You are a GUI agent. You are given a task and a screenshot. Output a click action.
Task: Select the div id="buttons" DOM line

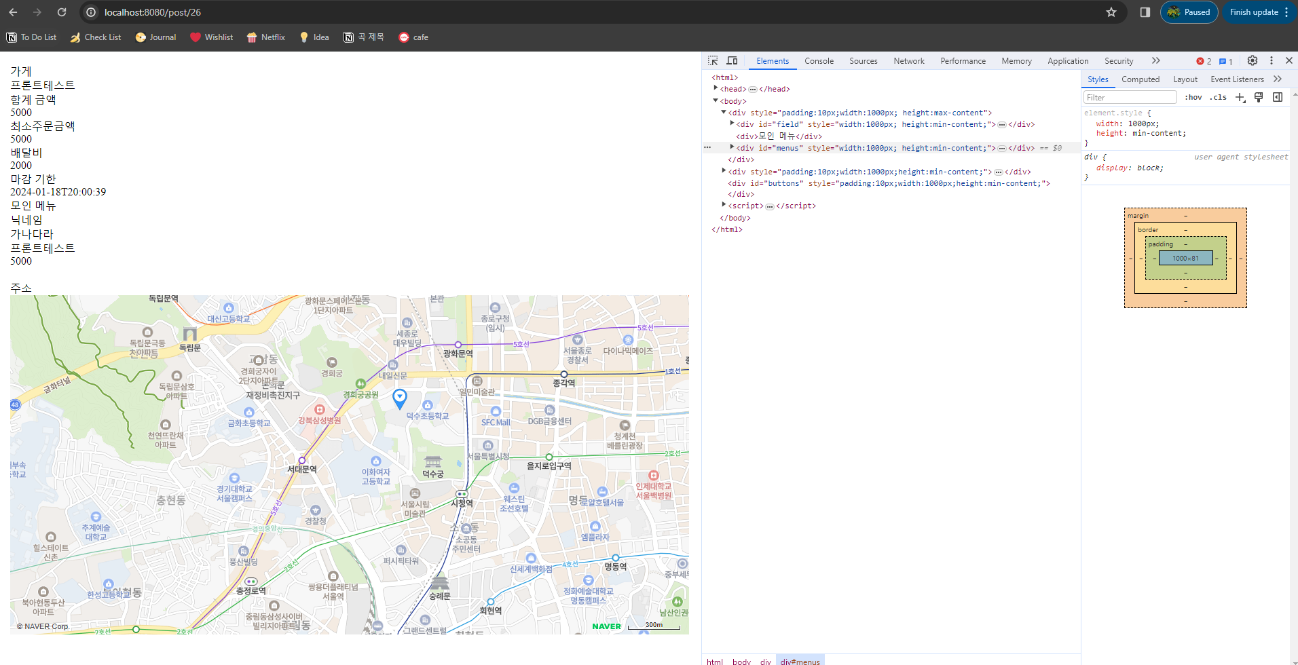tap(889, 183)
